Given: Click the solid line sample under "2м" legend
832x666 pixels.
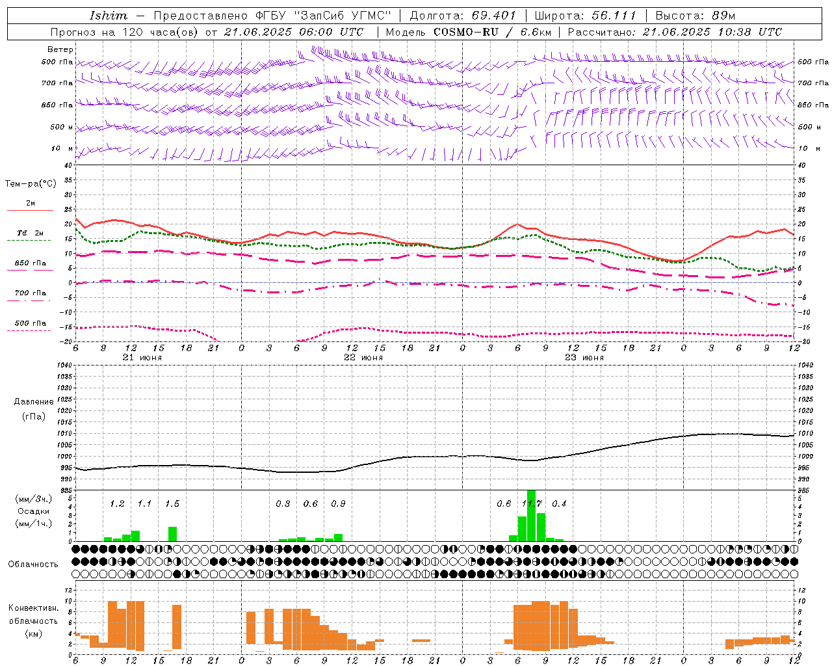Looking at the screenshot, I should coord(30,211).
